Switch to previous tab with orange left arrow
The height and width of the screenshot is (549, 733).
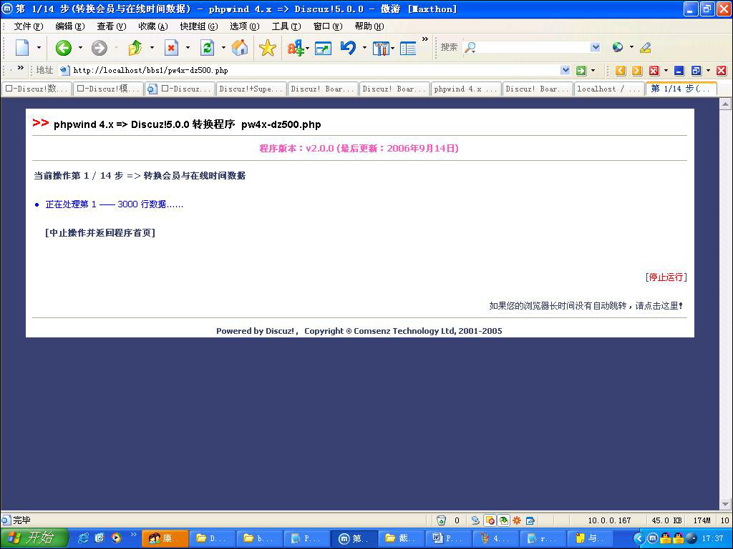(x=621, y=71)
